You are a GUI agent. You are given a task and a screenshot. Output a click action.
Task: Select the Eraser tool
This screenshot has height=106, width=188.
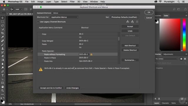(x=2, y=56)
